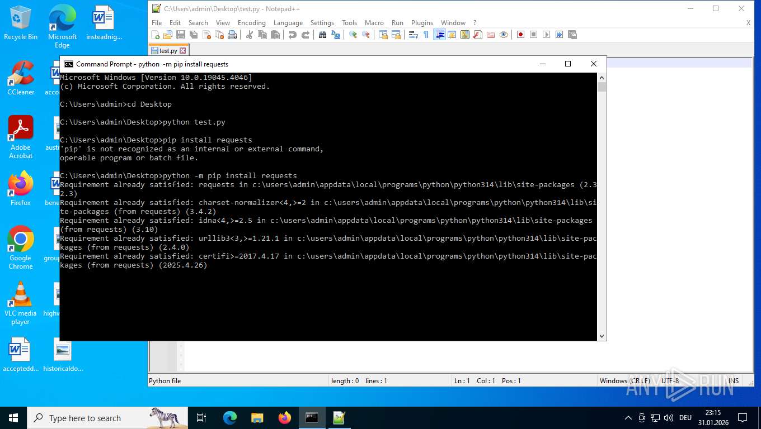Toggle Show All Characters pilcrow icon
Screen dimensions: 761x429
(426, 35)
